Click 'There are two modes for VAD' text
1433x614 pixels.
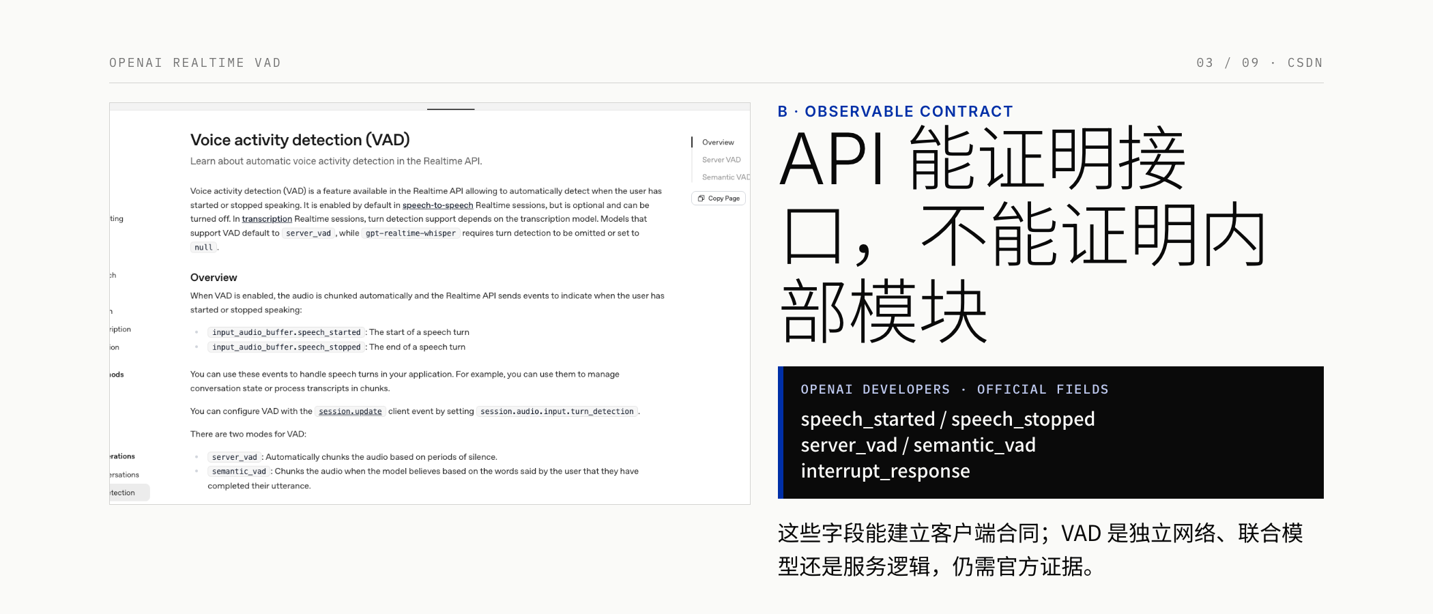[248, 434]
